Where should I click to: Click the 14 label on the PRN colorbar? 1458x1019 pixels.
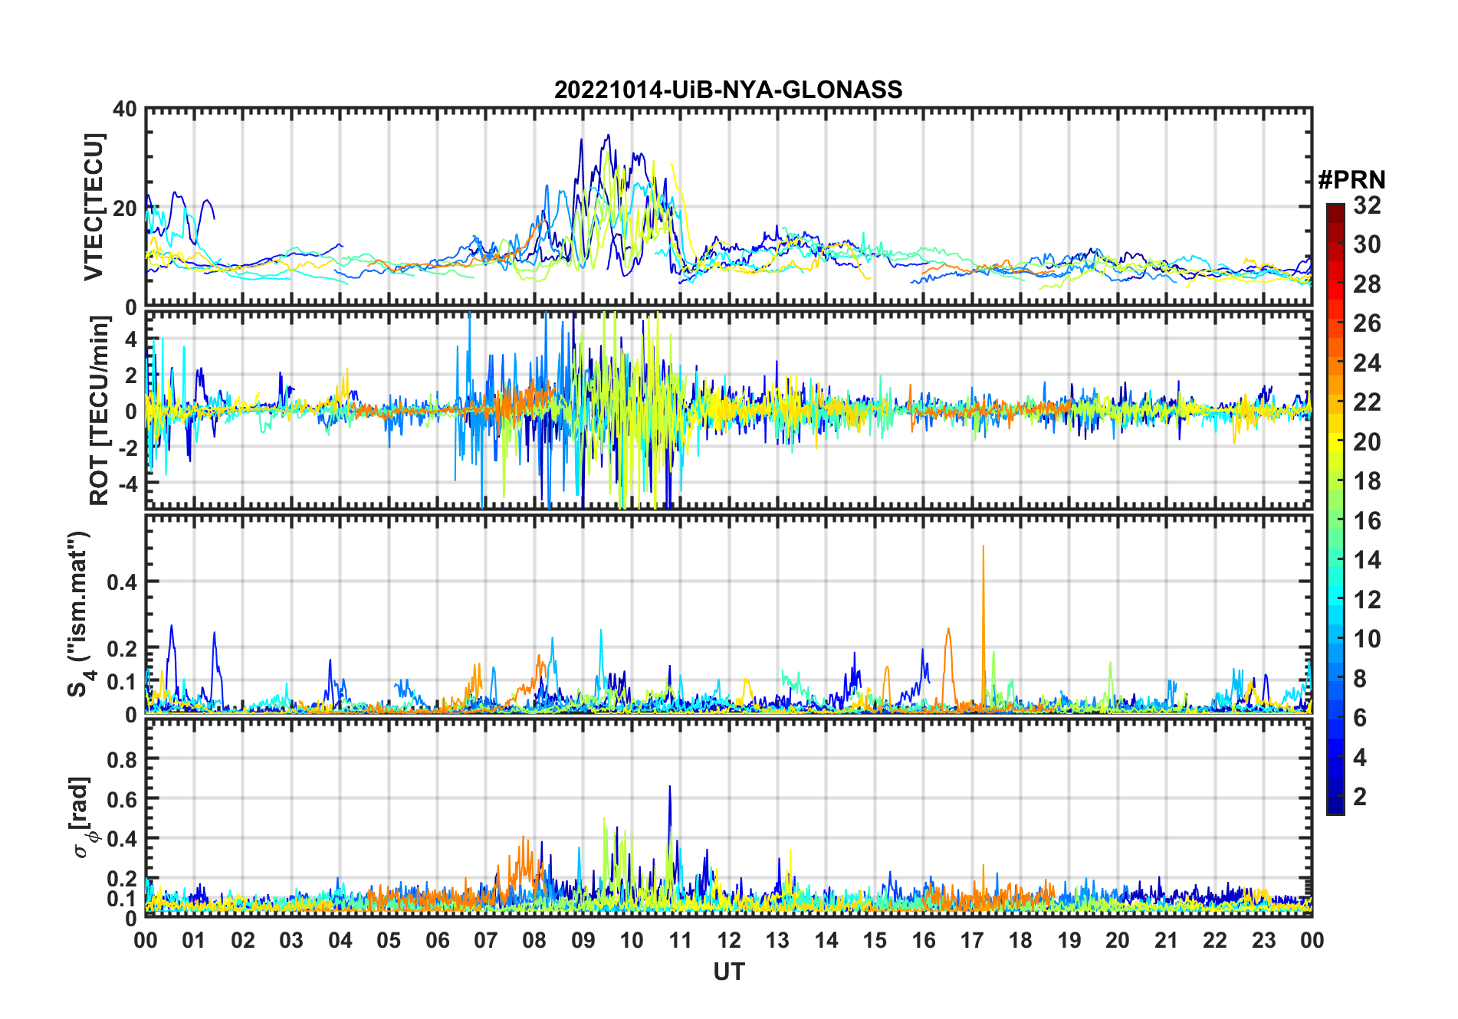[x=1367, y=560]
